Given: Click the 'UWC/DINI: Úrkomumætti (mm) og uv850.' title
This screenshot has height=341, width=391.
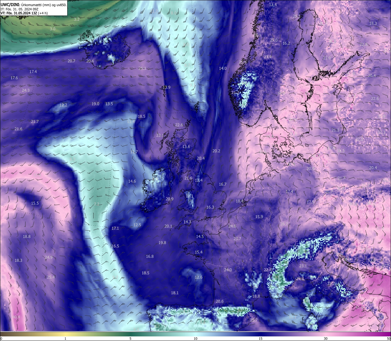Looking at the screenshot, I should (x=33, y=5).
